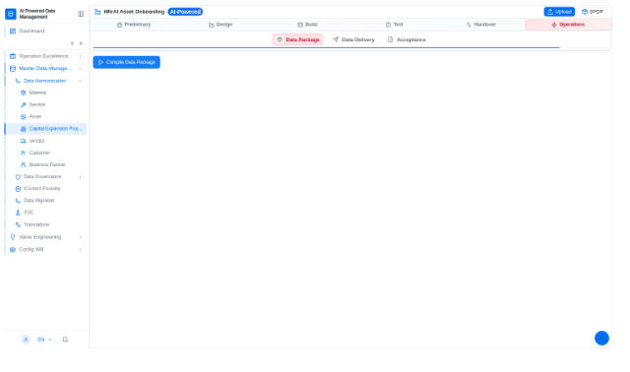Image resolution: width=630 pixels, height=372 pixels.
Task: Expand Config WB chevron
Action: coord(81,249)
